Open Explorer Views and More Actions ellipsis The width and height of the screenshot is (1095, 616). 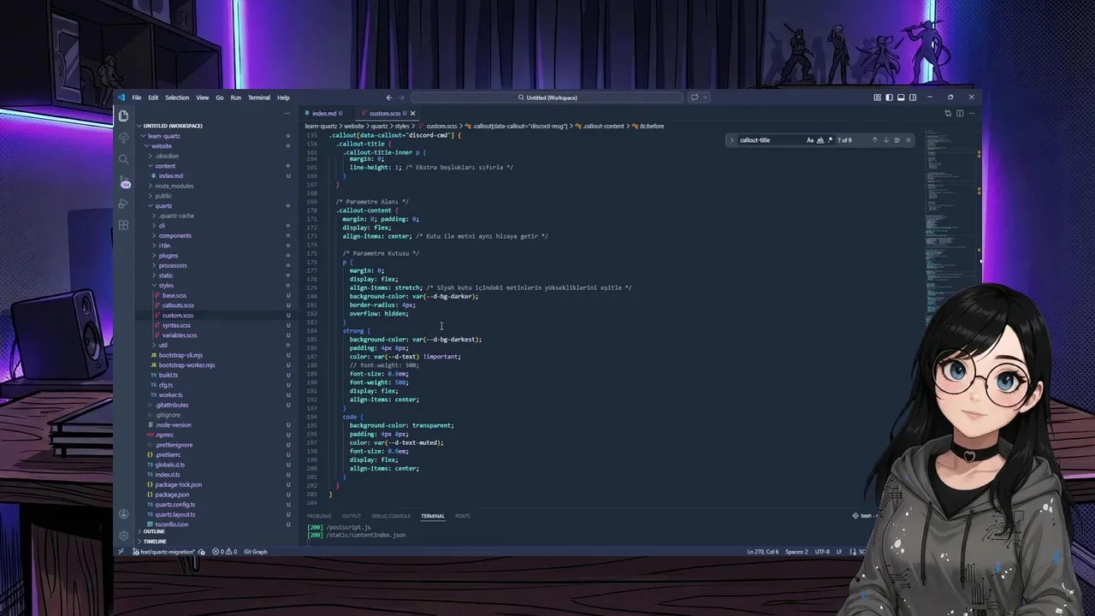click(x=287, y=113)
